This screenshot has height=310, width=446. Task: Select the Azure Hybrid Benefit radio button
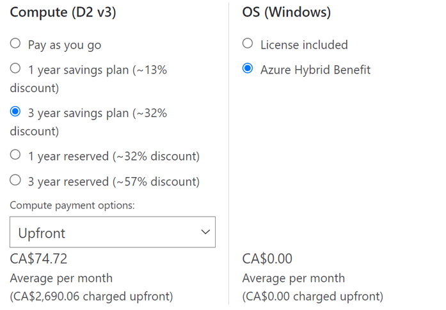tap(248, 69)
